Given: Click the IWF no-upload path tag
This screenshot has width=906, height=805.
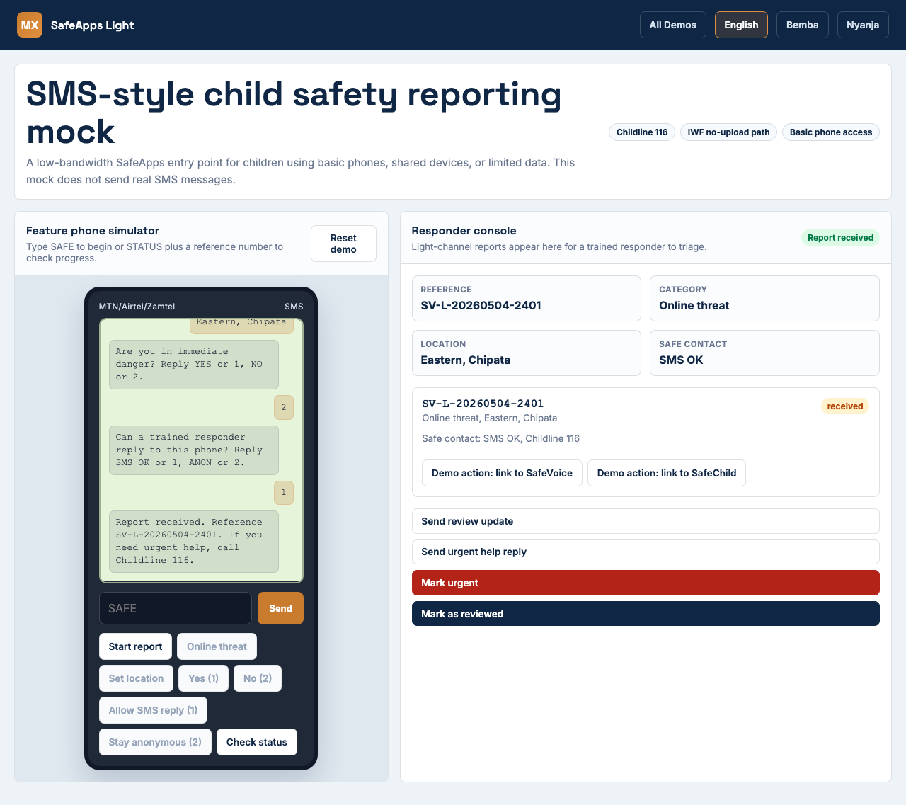Looking at the screenshot, I should 729,132.
